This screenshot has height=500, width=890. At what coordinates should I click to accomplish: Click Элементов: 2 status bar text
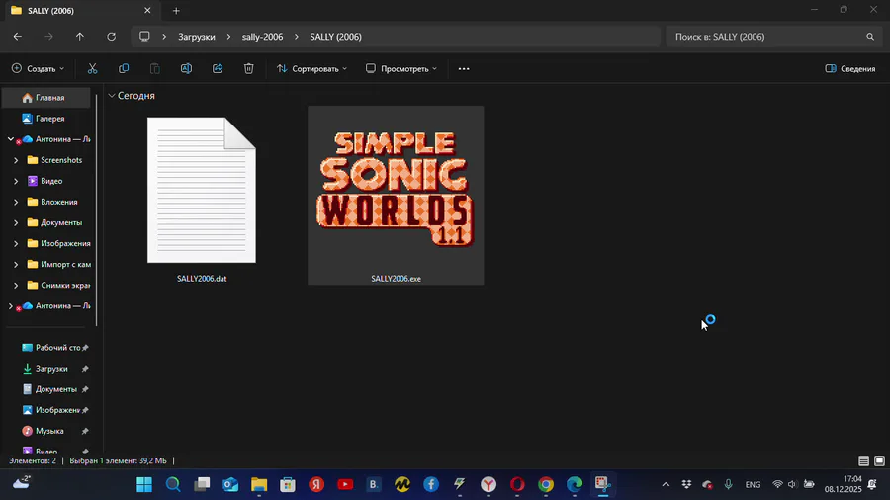[x=33, y=460]
